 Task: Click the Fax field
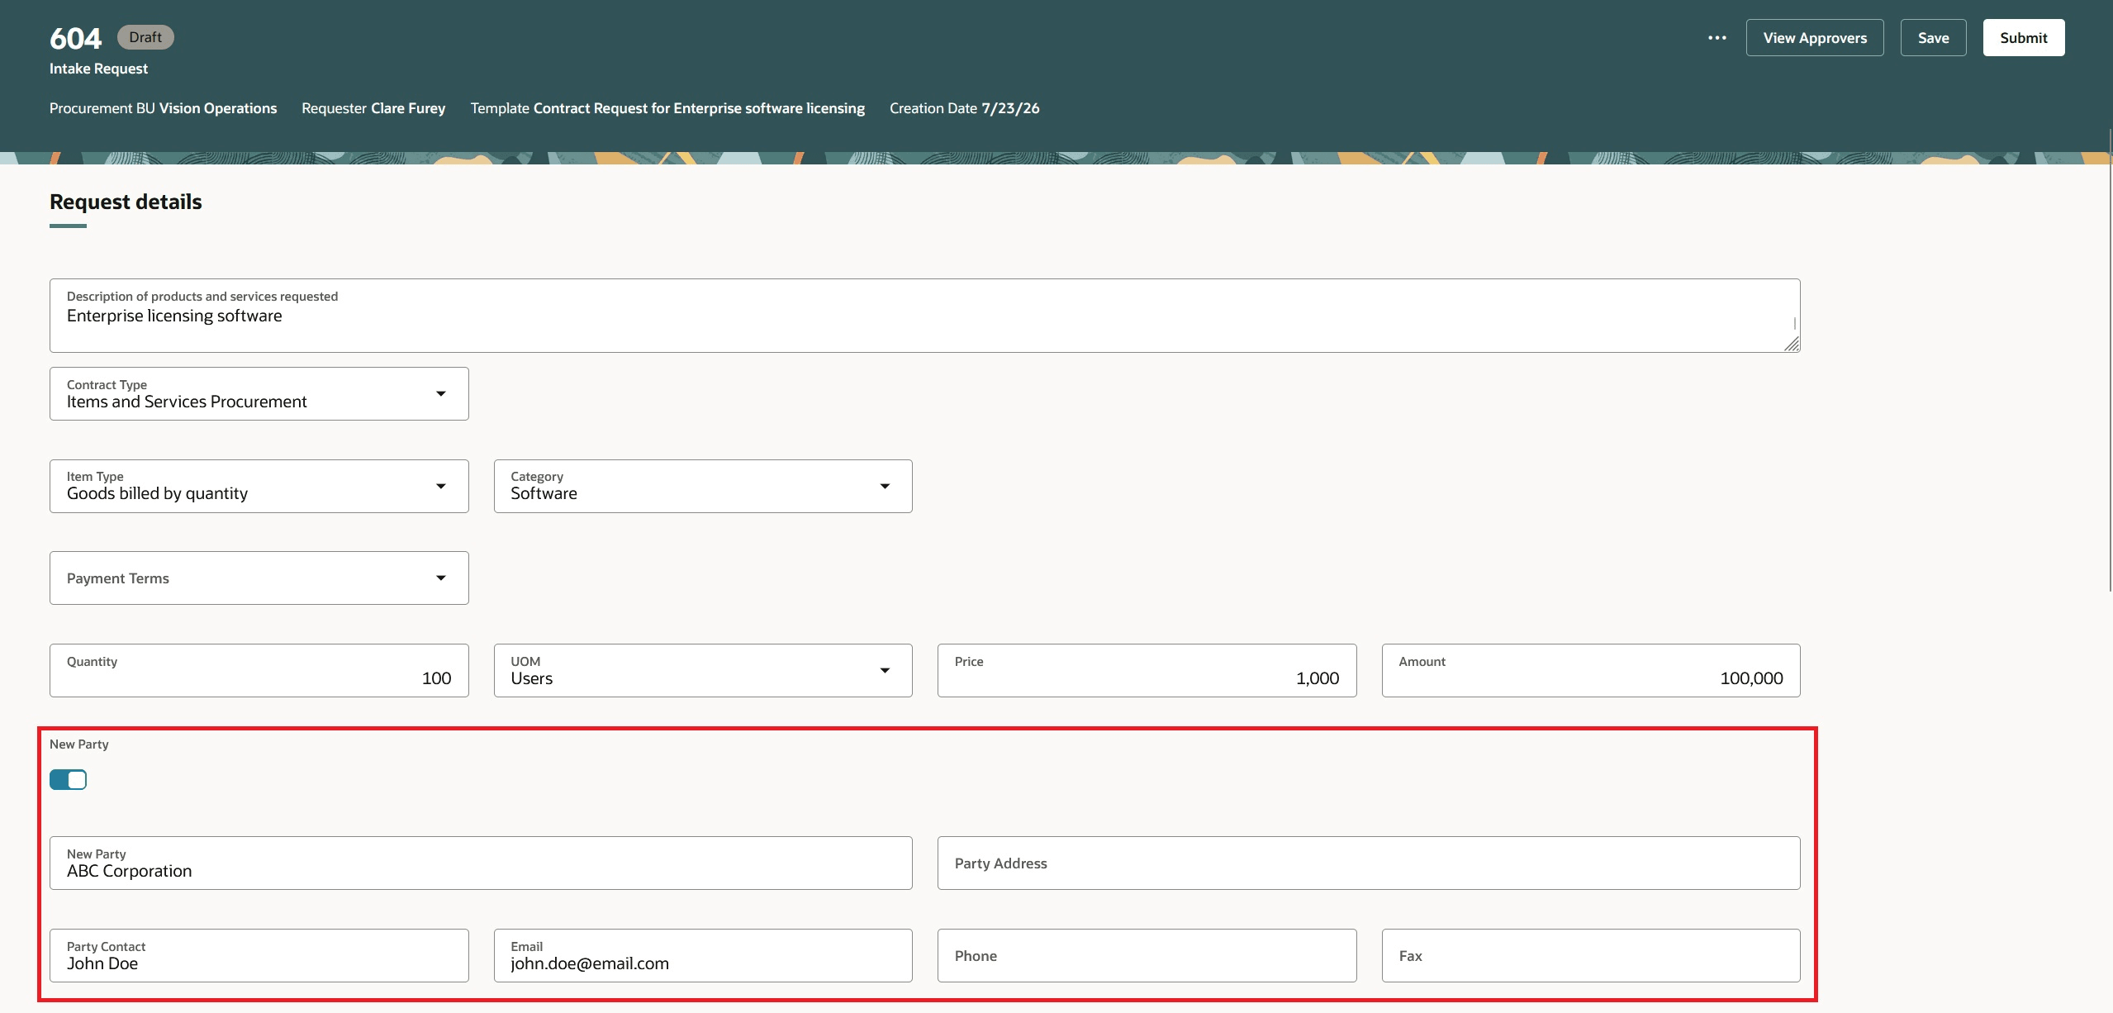(1591, 956)
